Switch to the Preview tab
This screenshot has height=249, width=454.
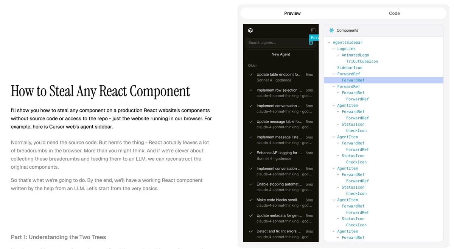click(x=292, y=13)
